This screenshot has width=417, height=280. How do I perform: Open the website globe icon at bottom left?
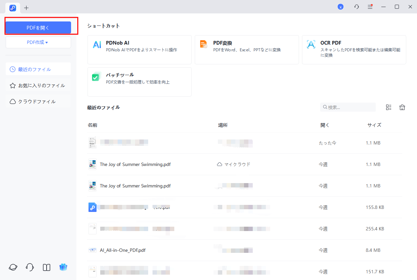click(x=13, y=267)
